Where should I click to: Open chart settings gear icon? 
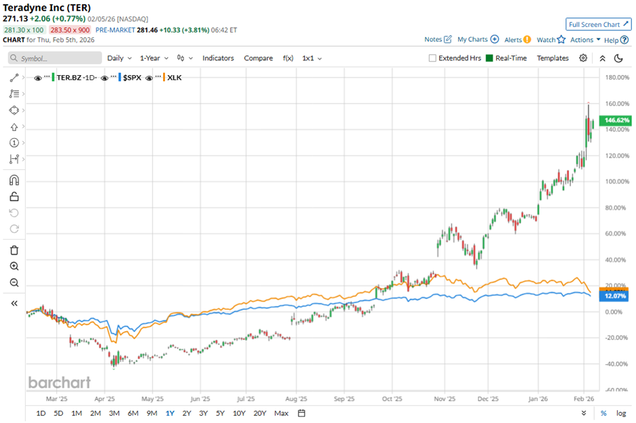583,58
